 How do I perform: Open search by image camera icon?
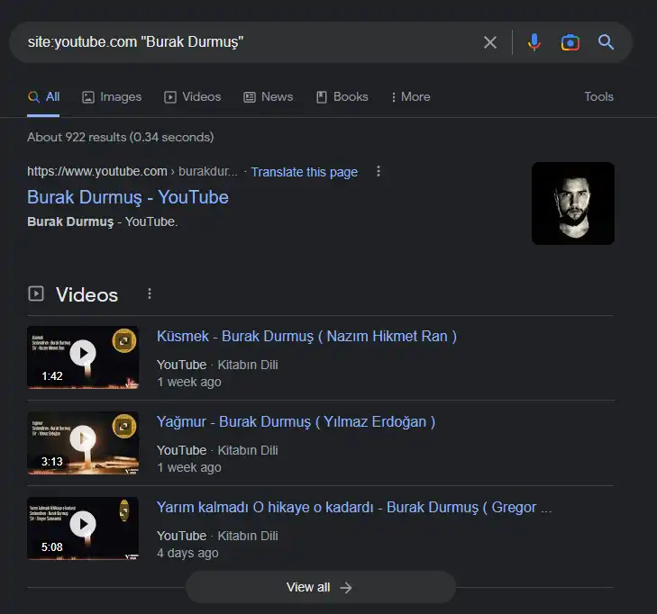[570, 42]
